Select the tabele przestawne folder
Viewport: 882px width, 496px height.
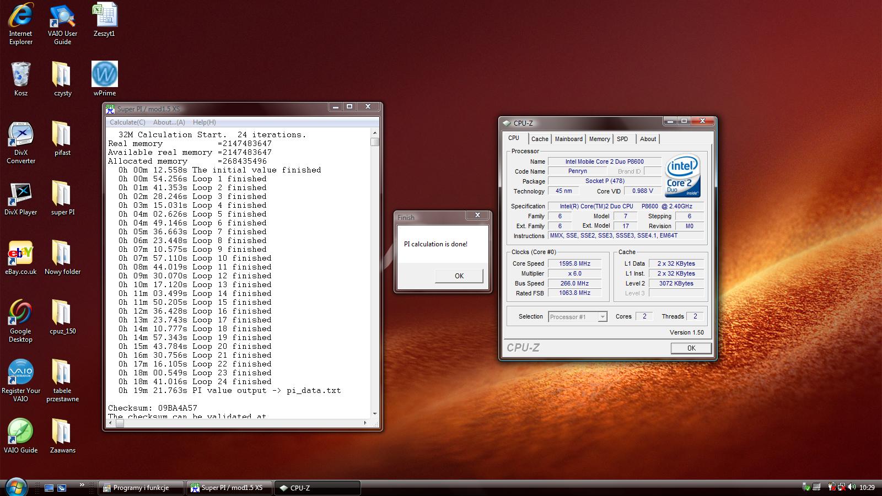pyautogui.click(x=62, y=380)
